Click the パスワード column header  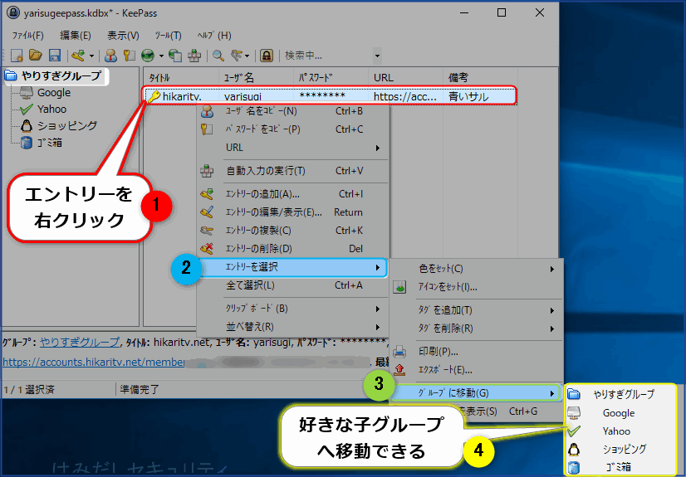pos(331,78)
